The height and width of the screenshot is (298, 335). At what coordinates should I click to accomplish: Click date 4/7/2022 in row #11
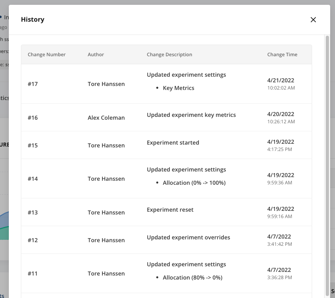click(279, 270)
